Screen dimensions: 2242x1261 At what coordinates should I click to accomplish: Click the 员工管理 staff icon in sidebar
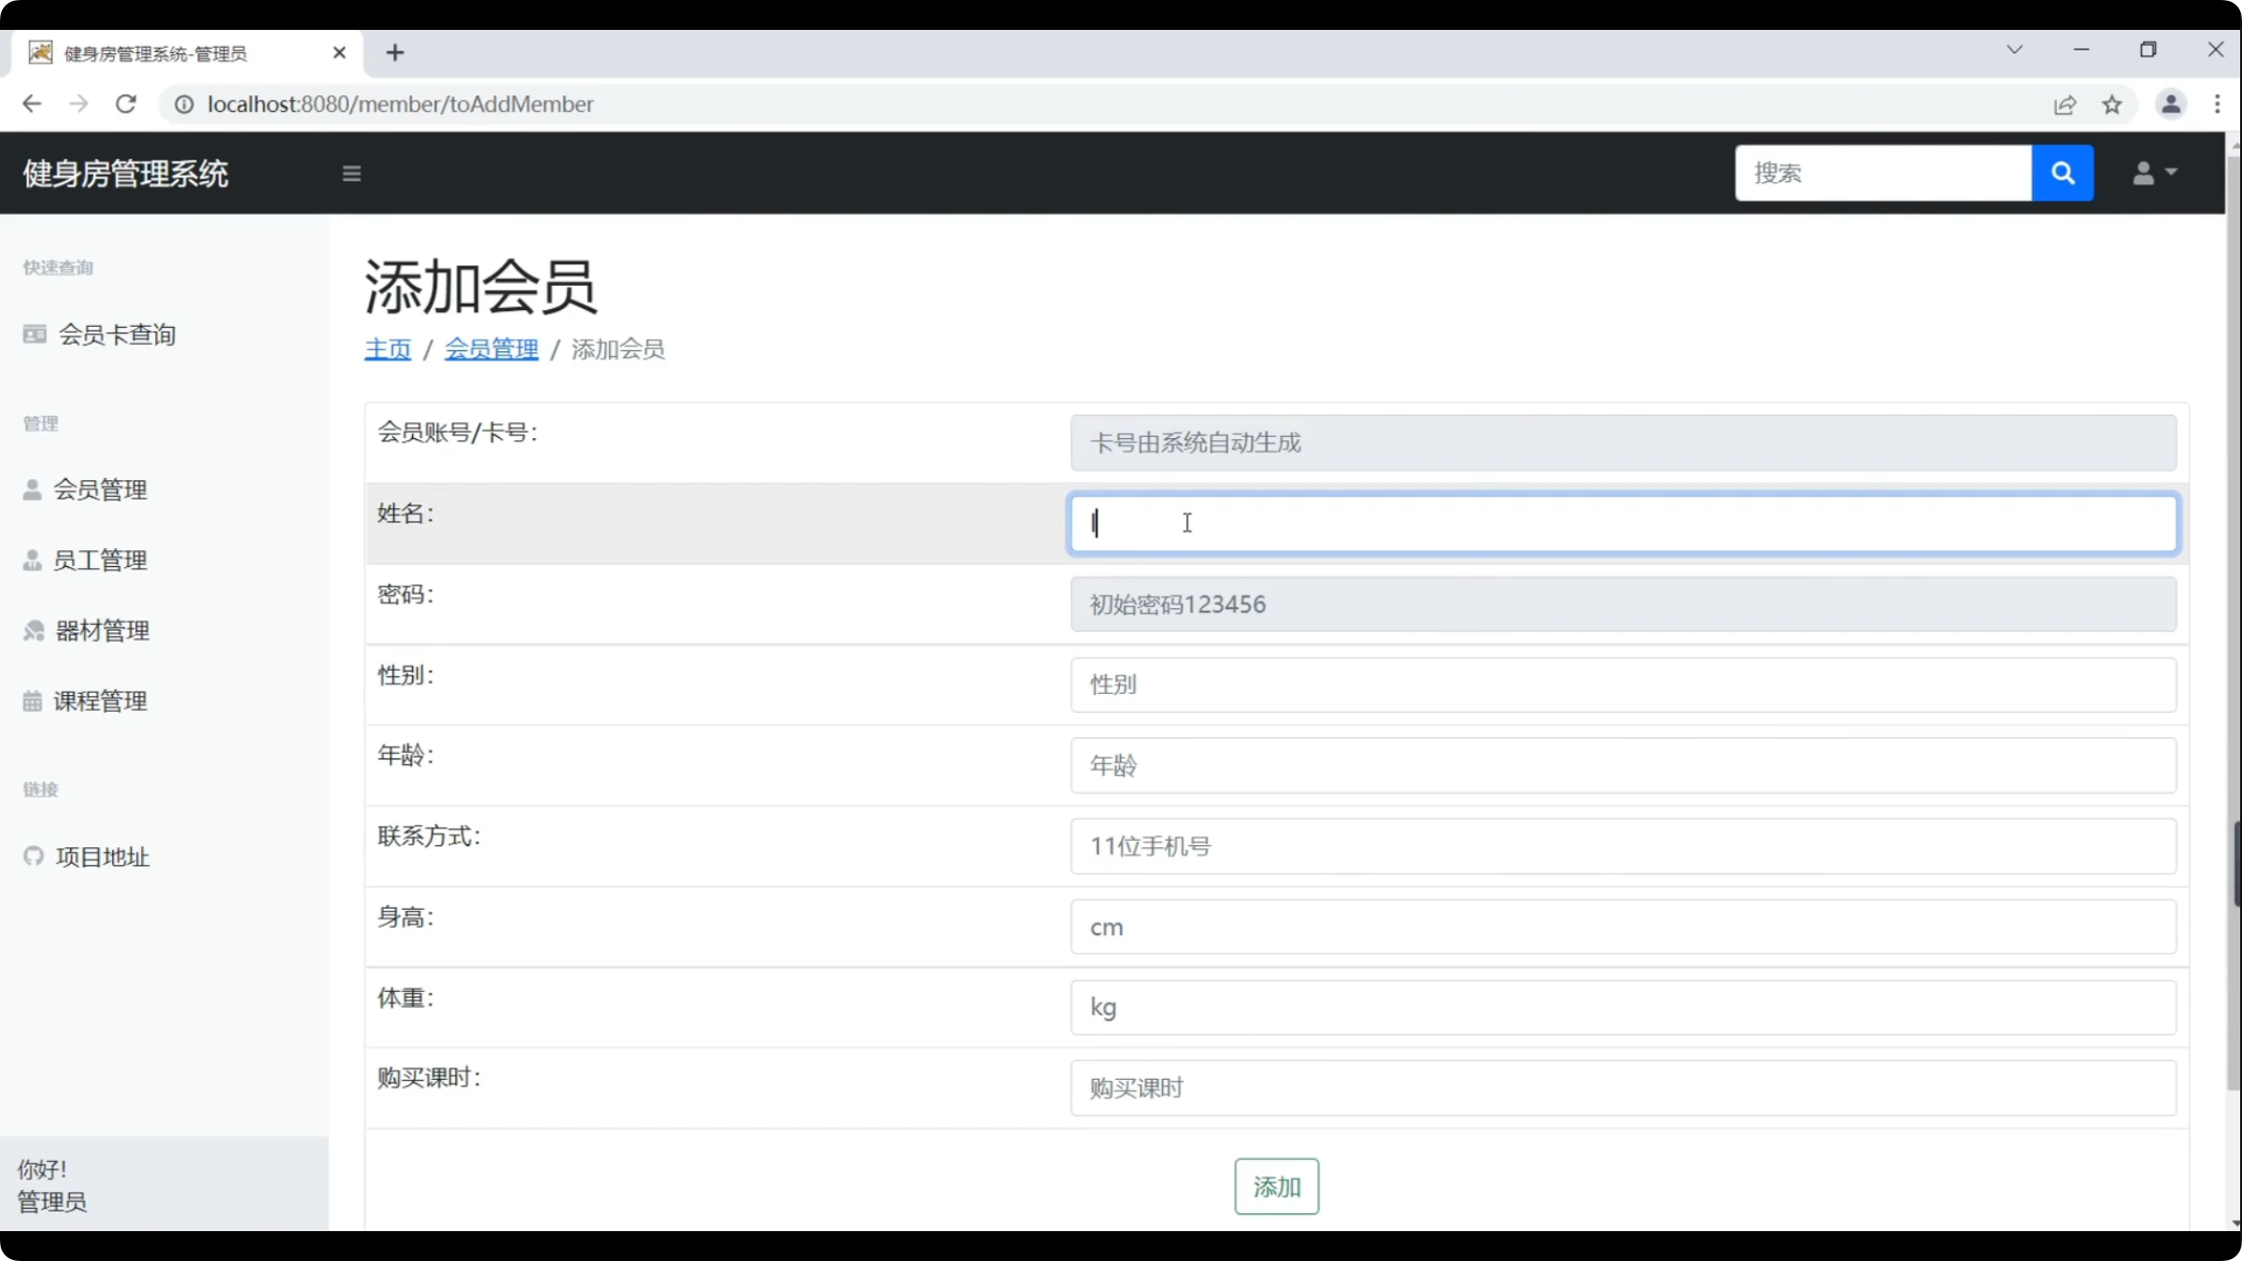pos(33,560)
